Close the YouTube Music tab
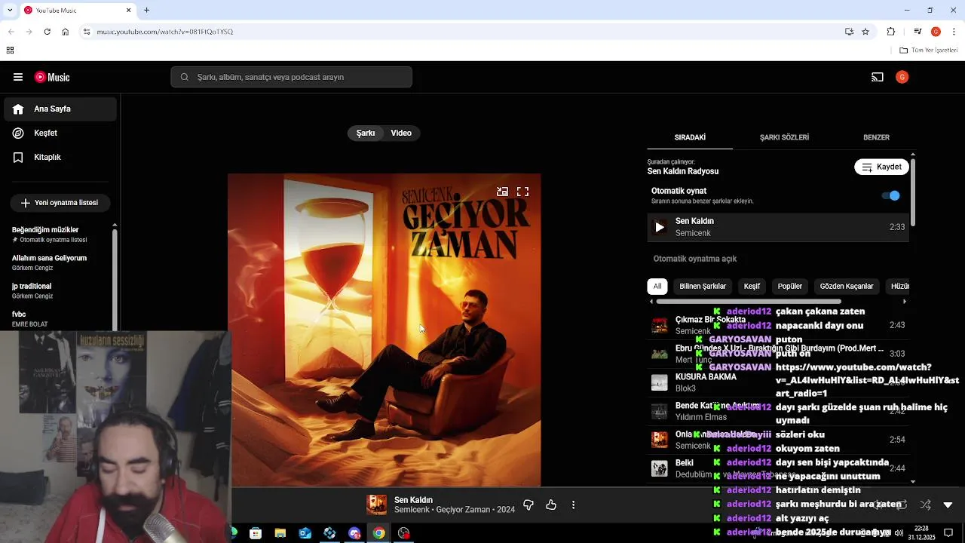The width and height of the screenshot is (965, 543). click(128, 11)
